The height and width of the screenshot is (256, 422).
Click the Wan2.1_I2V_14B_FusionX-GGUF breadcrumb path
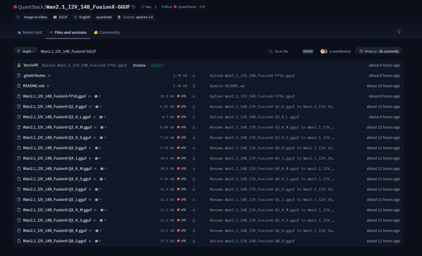pos(68,51)
